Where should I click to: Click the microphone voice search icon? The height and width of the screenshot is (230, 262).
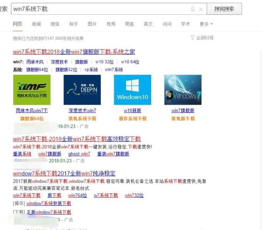193,9
